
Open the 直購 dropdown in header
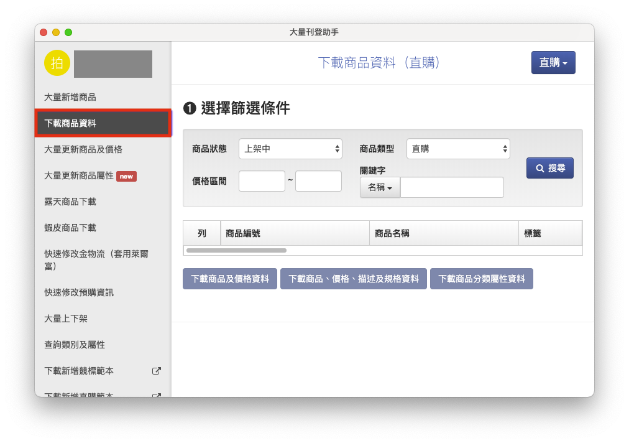(553, 62)
